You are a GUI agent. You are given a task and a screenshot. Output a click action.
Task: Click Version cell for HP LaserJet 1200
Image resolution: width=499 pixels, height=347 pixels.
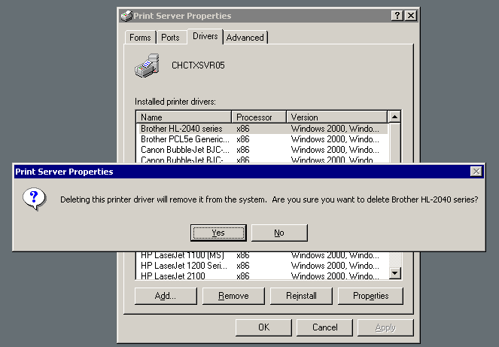[x=335, y=266]
